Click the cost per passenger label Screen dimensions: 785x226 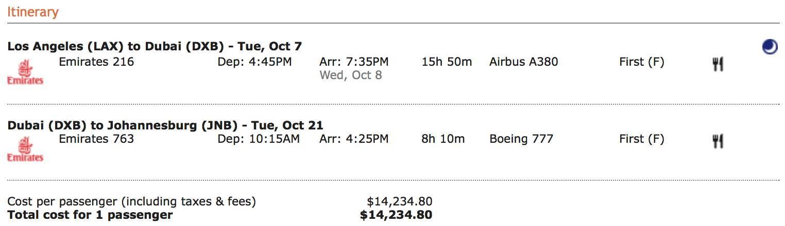(131, 201)
